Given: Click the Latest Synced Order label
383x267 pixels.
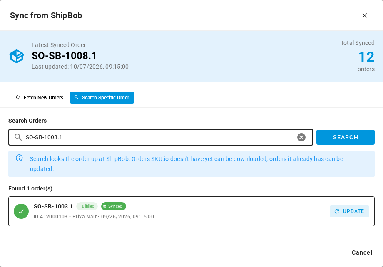Looking at the screenshot, I should 59,45.
